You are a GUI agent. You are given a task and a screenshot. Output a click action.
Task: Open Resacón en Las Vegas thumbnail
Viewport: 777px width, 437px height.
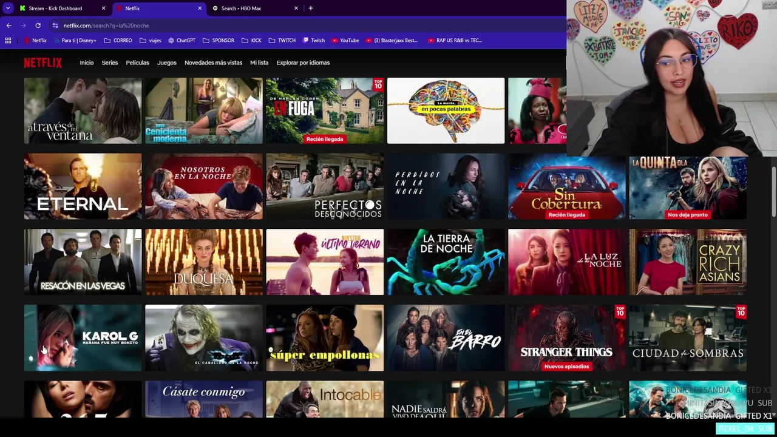(x=83, y=262)
